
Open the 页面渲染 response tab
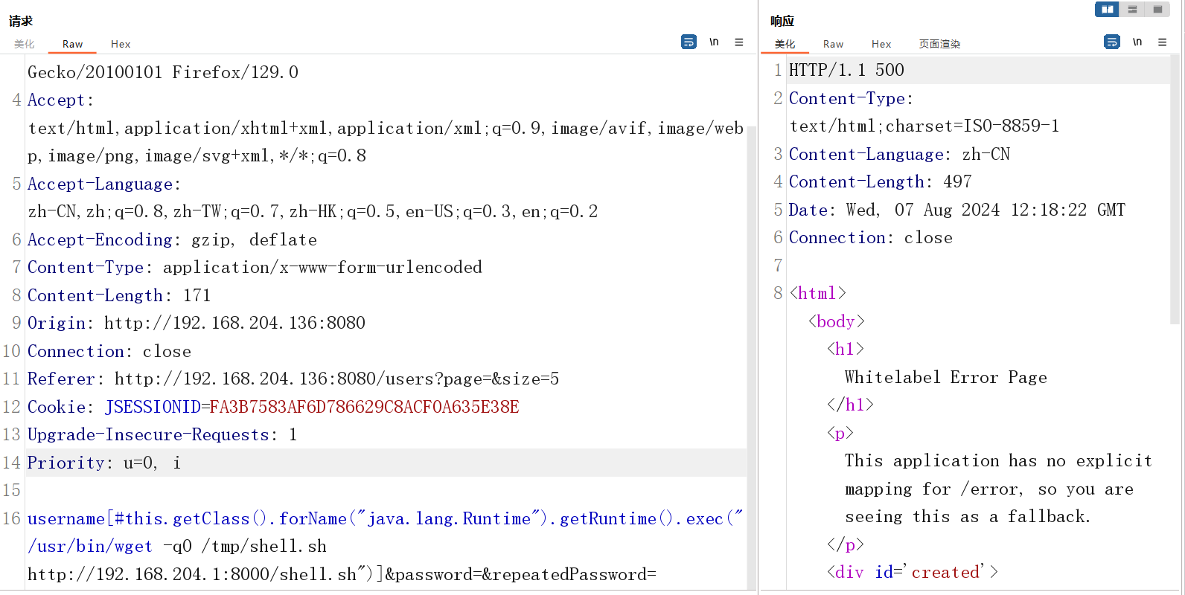click(939, 45)
